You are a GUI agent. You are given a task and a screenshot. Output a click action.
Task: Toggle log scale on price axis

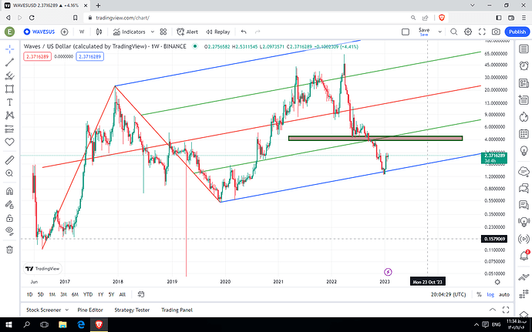coord(490,294)
